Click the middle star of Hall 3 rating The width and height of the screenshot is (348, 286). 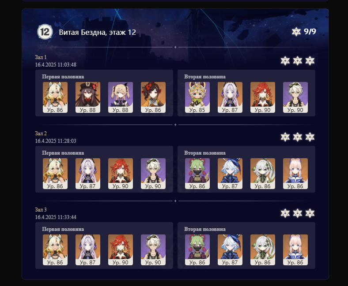coord(297,213)
